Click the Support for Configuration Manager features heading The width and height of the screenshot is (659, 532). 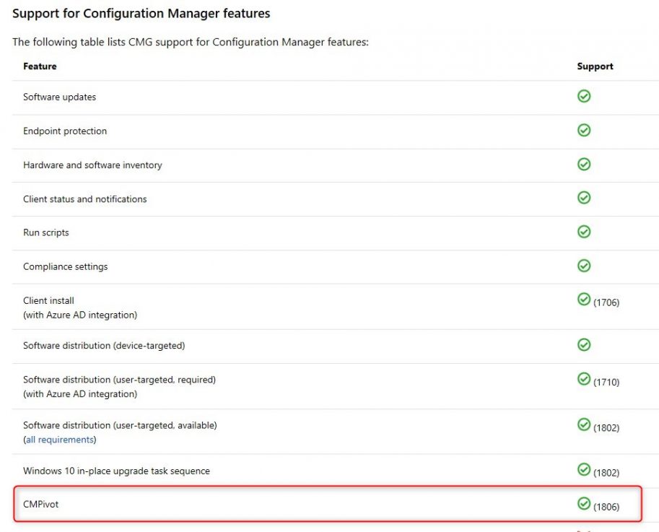click(x=141, y=13)
